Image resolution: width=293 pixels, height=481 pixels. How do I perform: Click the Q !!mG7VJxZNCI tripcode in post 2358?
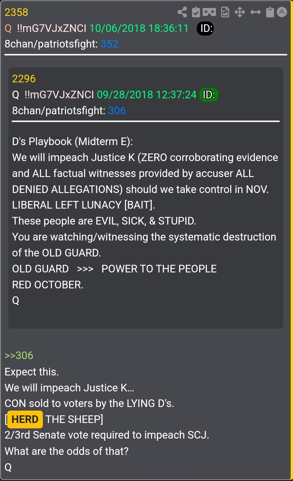coord(45,28)
